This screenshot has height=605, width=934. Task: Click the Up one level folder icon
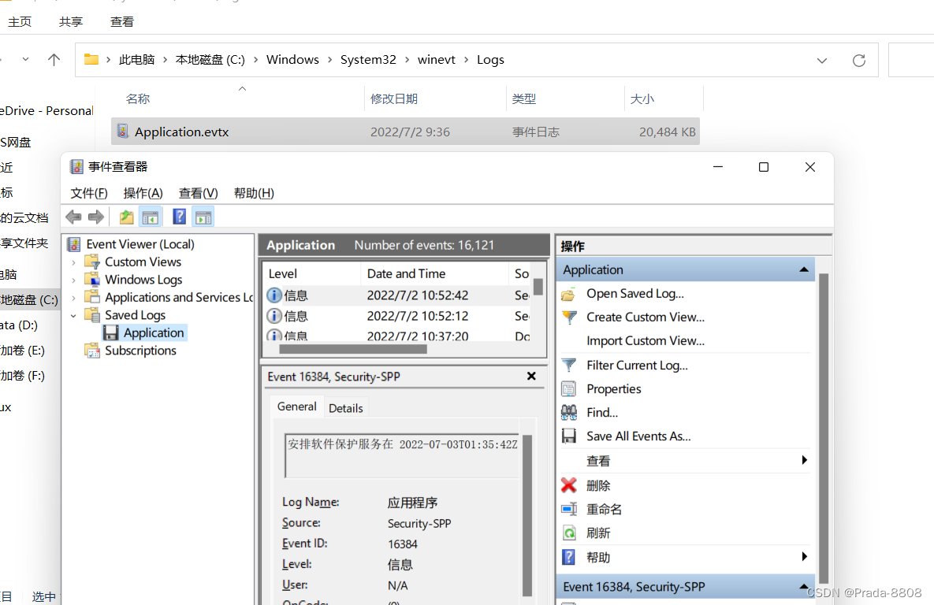pos(126,217)
